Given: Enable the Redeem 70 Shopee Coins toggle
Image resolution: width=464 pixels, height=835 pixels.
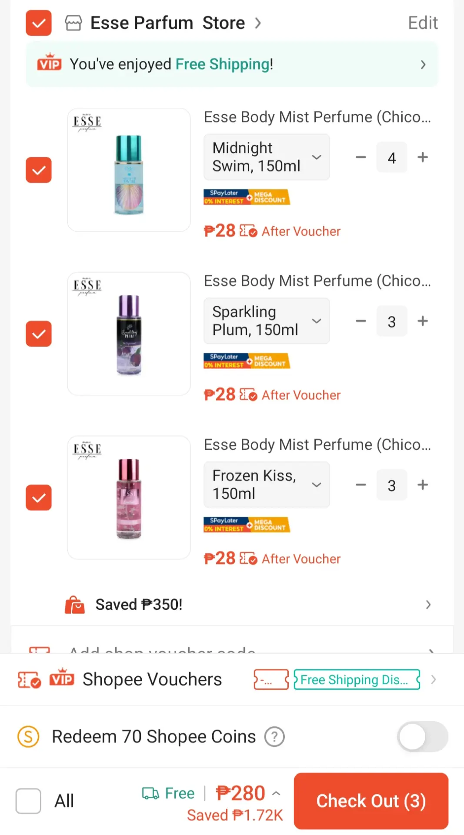Looking at the screenshot, I should 423,737.
